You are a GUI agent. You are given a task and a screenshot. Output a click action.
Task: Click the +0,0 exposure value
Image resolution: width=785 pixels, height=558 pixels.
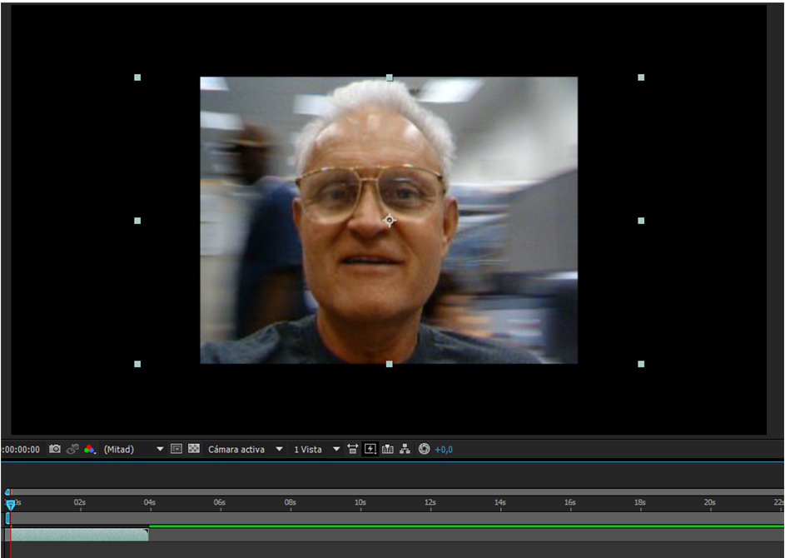[x=444, y=449]
